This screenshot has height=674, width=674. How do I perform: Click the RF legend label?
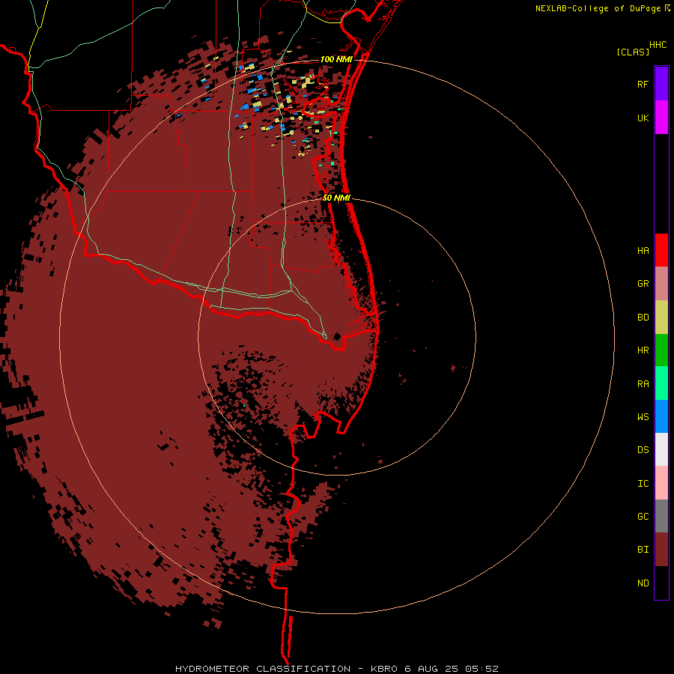643,84
